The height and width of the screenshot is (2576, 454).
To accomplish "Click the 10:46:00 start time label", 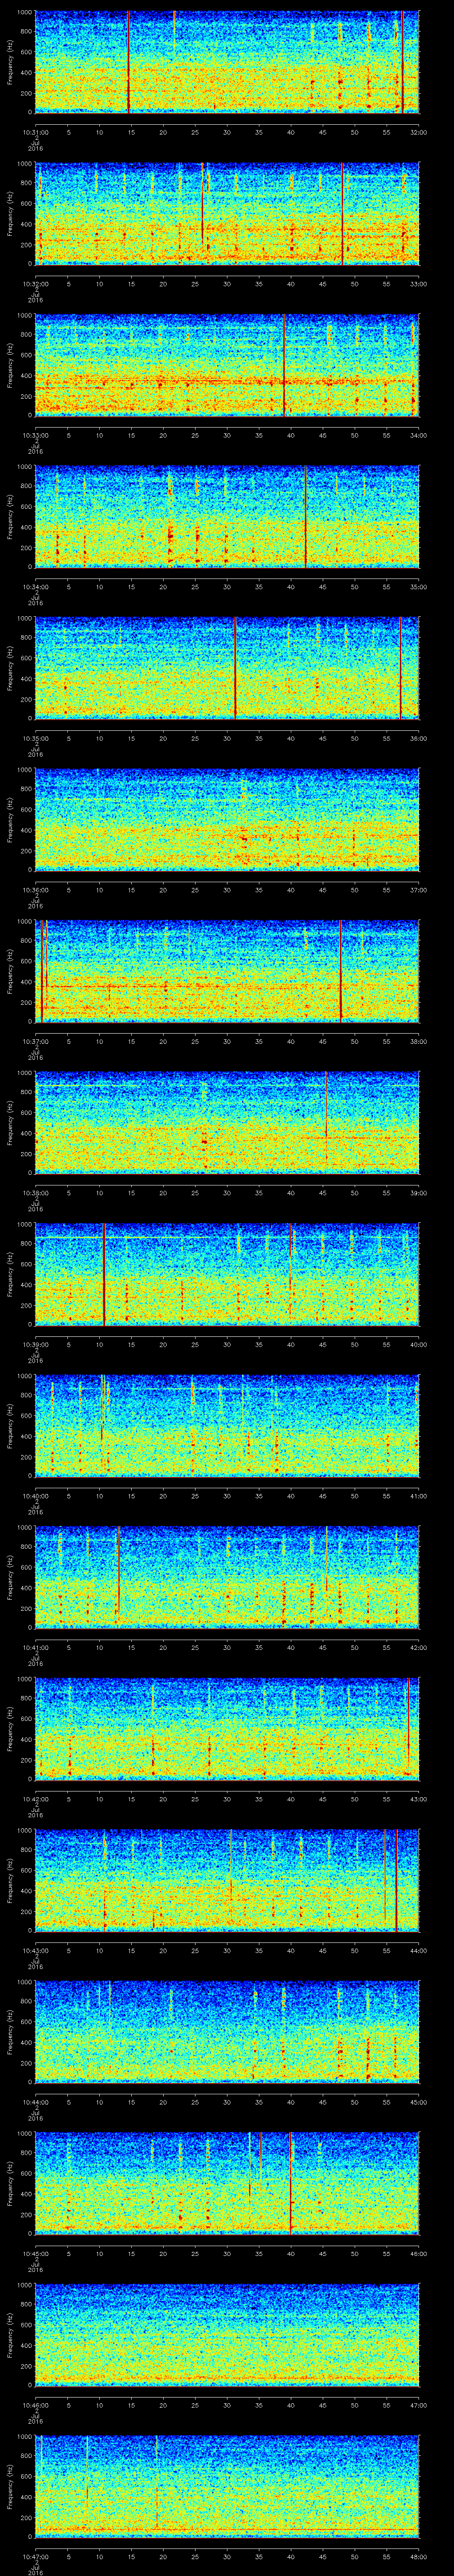I will point(36,2404).
